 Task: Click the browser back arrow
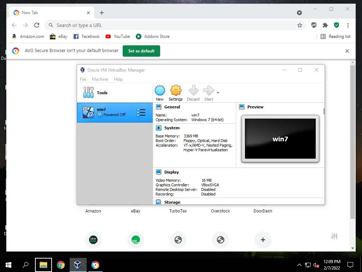click(x=14, y=25)
